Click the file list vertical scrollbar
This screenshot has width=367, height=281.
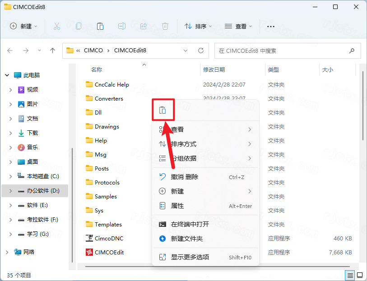(362, 105)
